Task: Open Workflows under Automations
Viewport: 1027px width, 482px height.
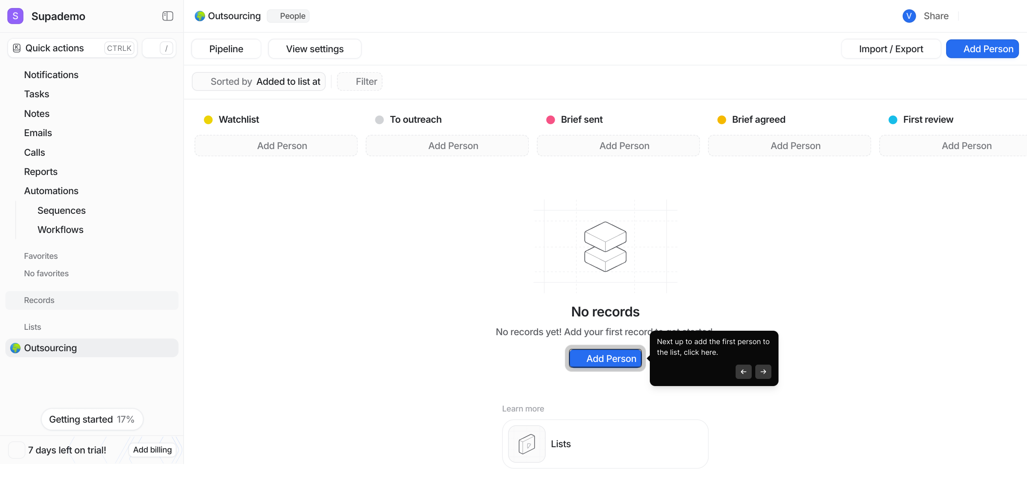Action: pos(60,230)
